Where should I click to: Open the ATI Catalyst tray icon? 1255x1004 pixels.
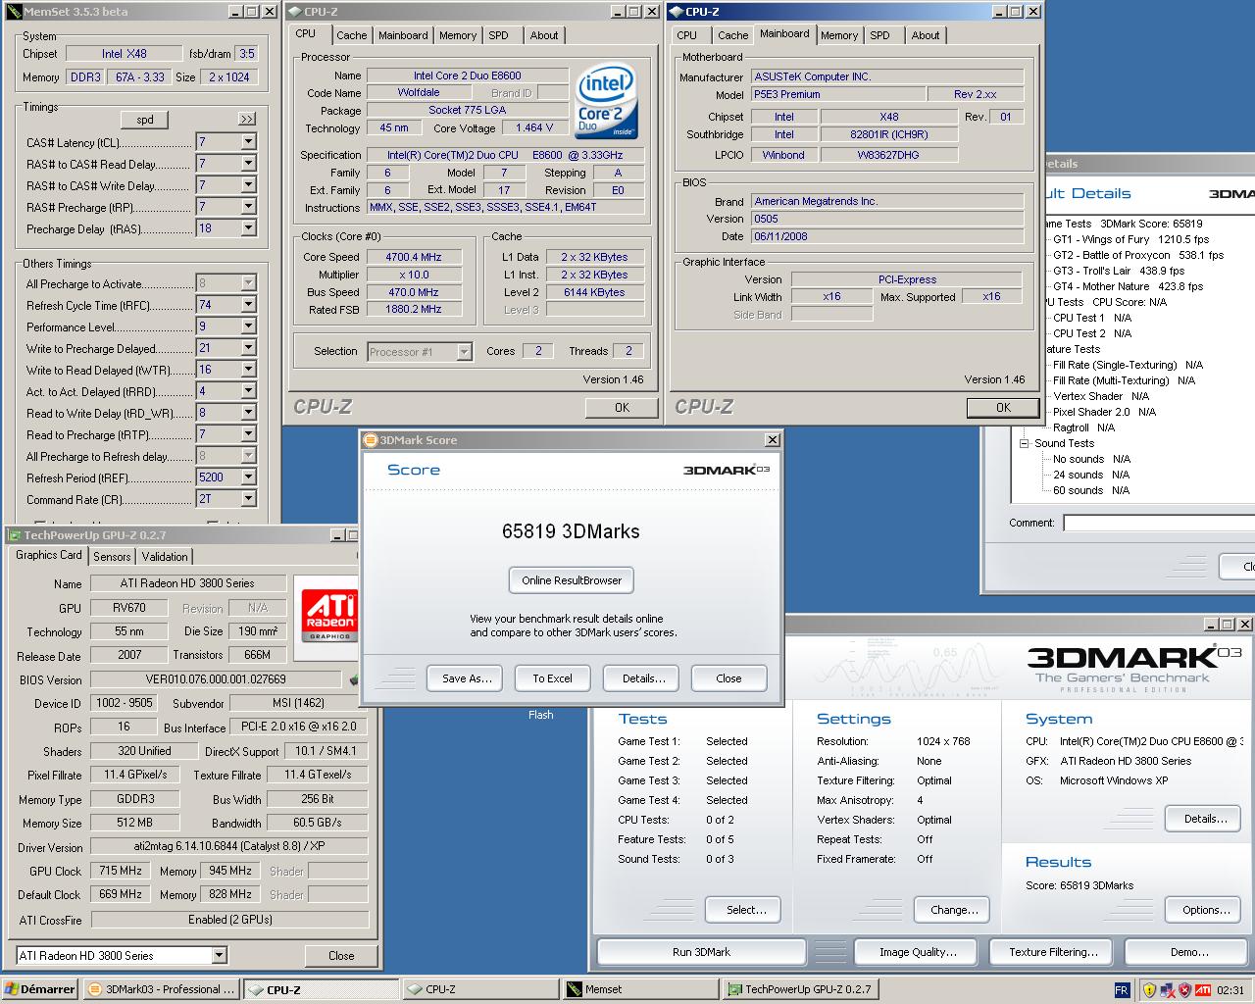tap(1203, 990)
